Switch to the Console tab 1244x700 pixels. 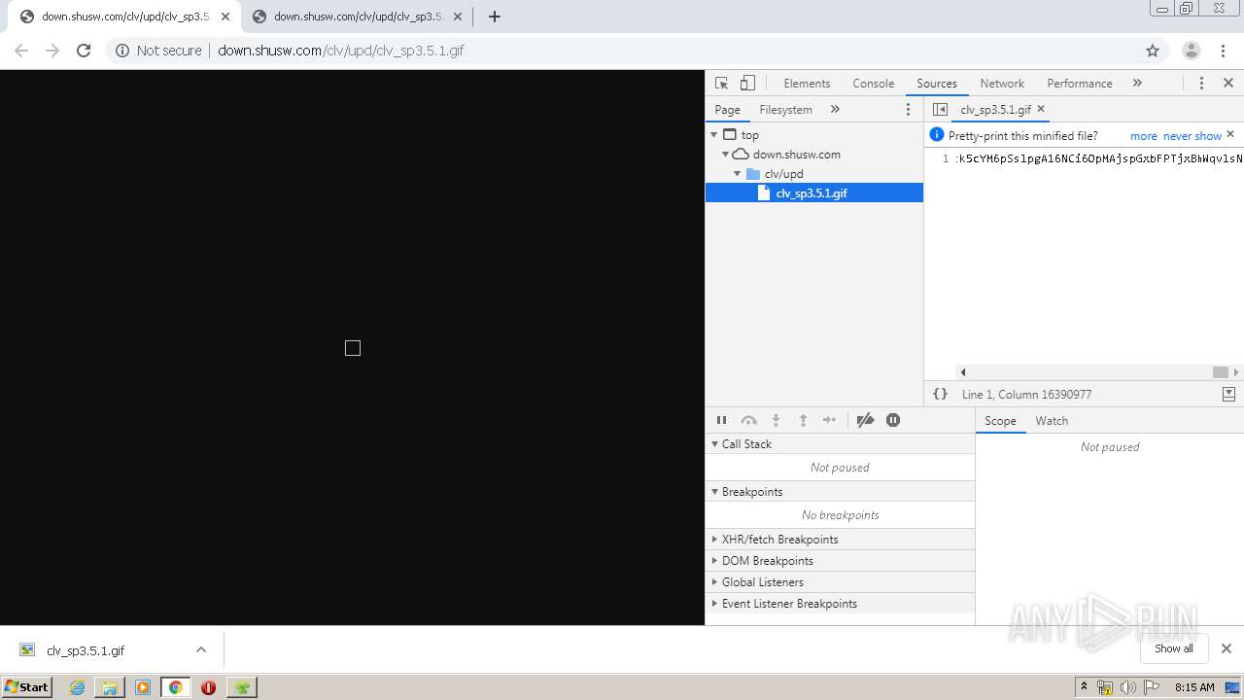(x=873, y=84)
